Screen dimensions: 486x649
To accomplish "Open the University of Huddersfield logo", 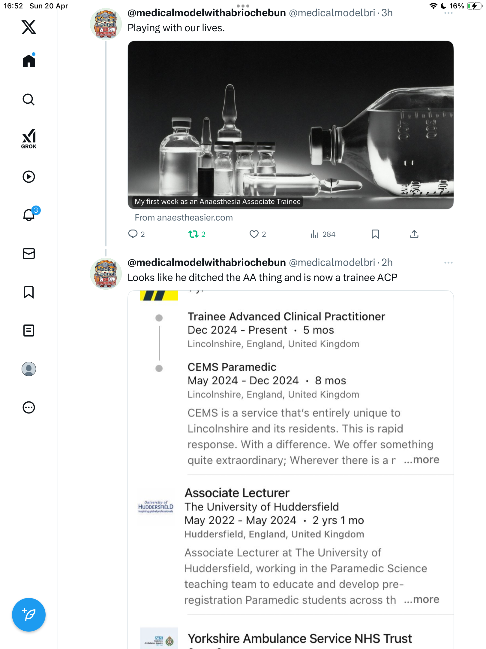I will pyautogui.click(x=156, y=507).
